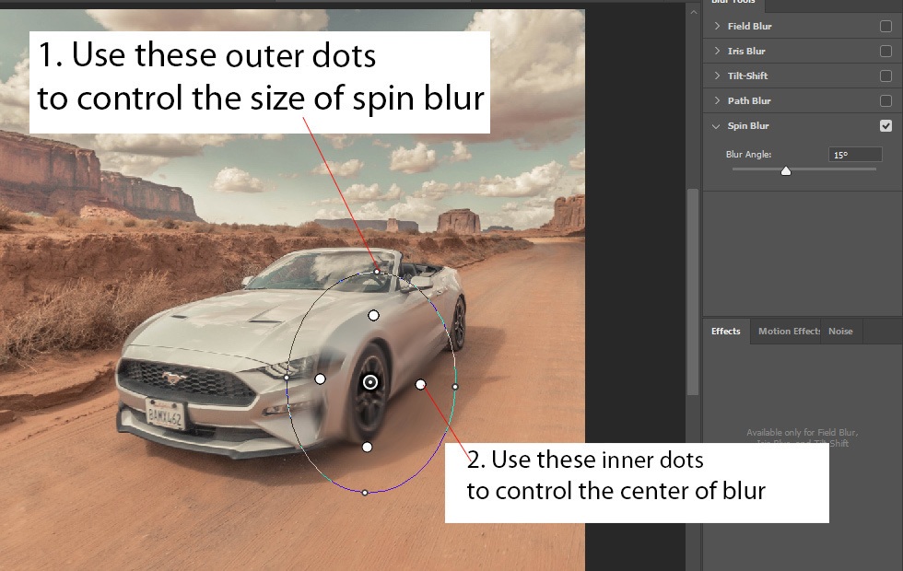Click the Blur Angle slider thumb
Screen dimensions: 903x571
pyautogui.click(x=786, y=170)
